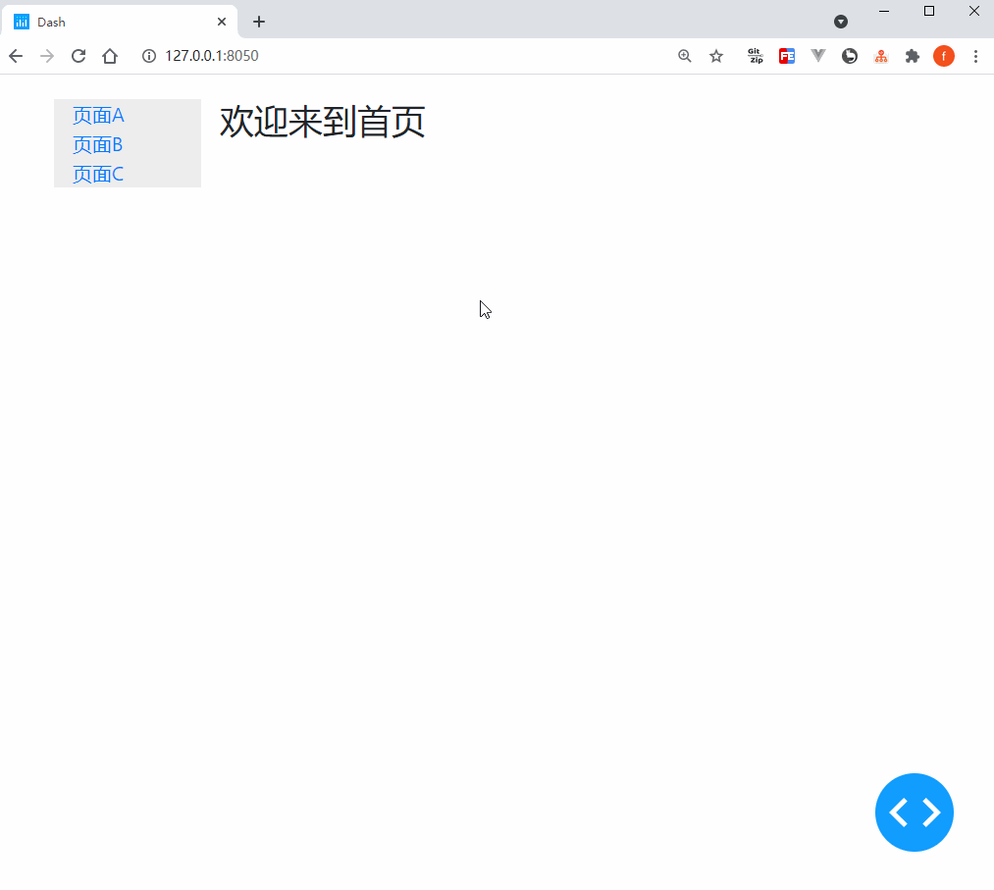Screen dimensions: 994x890
Task: Reload the current page
Action: click(78, 56)
